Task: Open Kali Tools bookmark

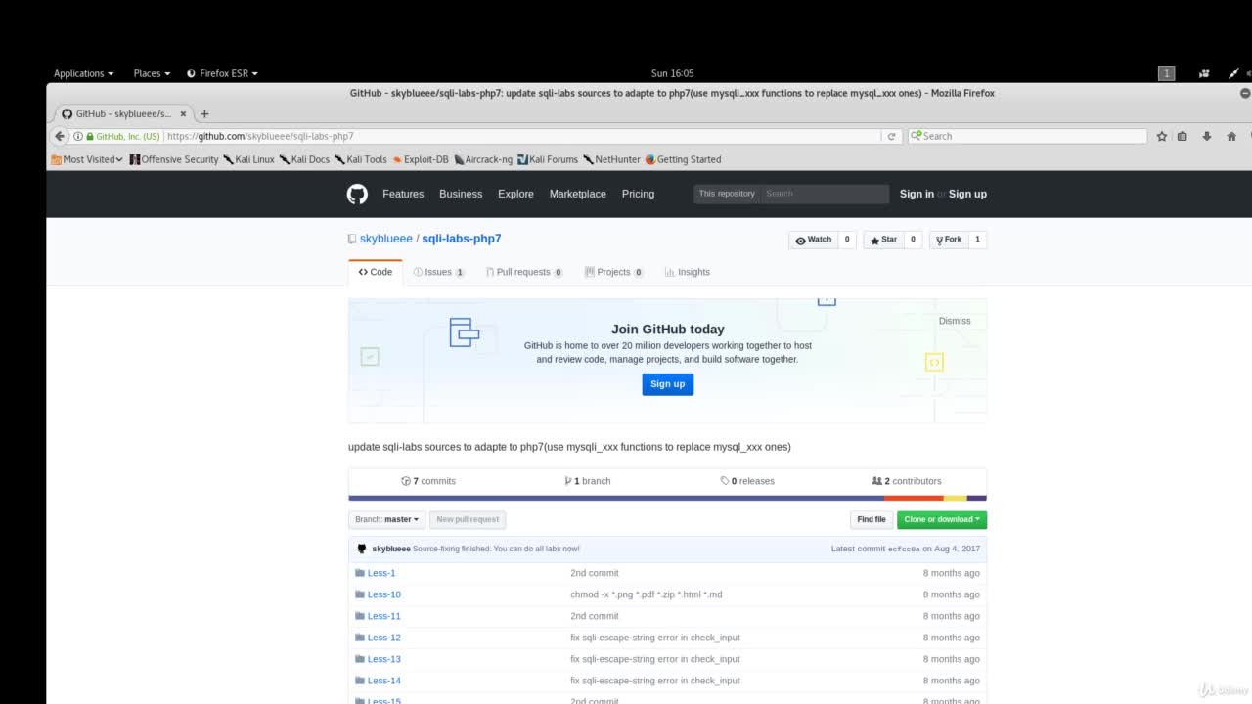Action: [361, 159]
